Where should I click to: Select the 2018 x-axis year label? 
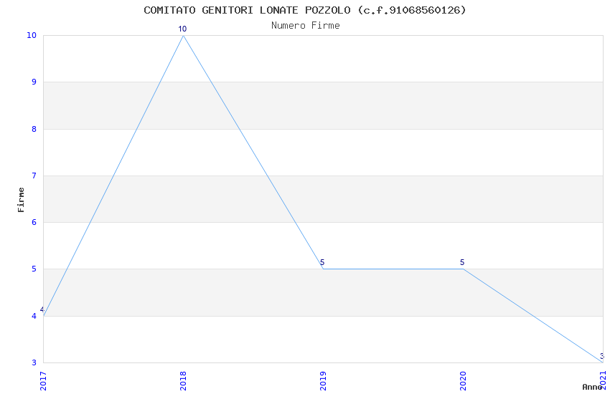click(x=183, y=381)
